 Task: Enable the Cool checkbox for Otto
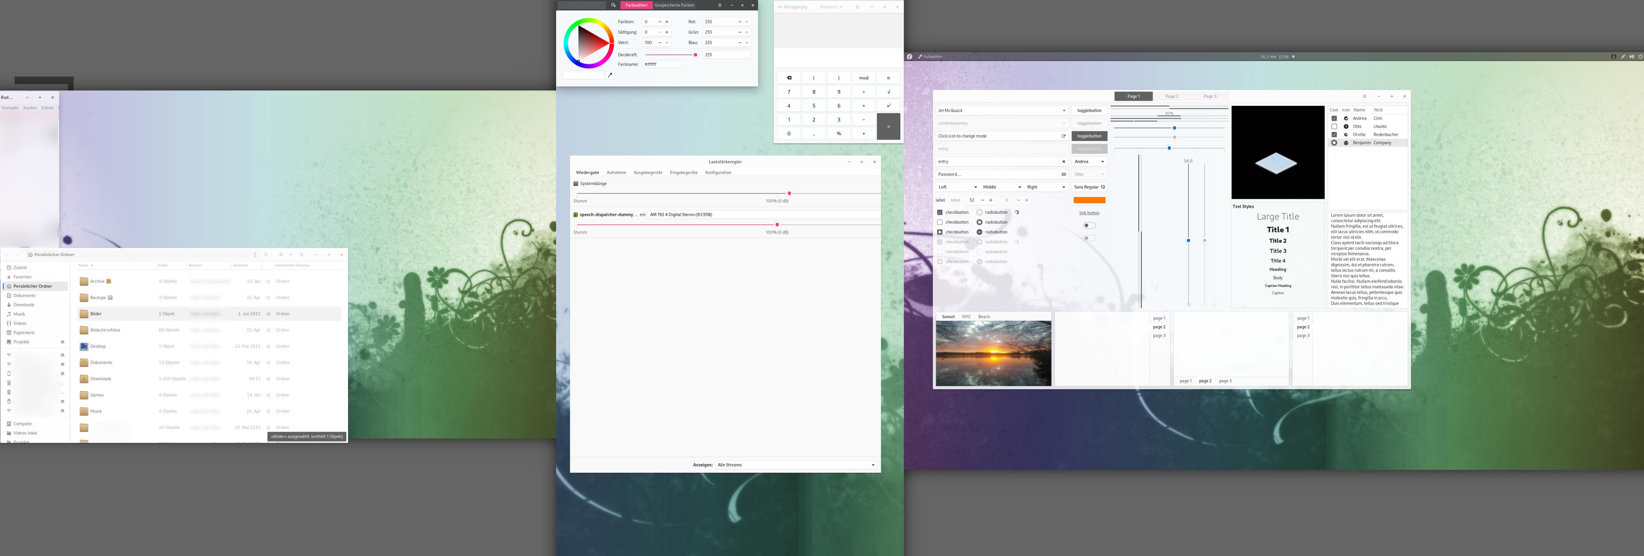[1334, 126]
